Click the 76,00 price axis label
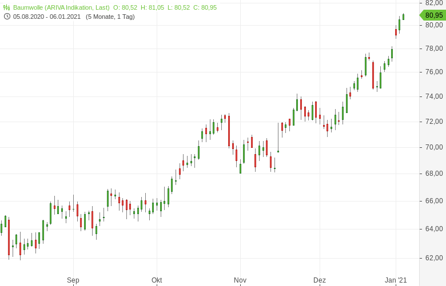 click(x=434, y=72)
